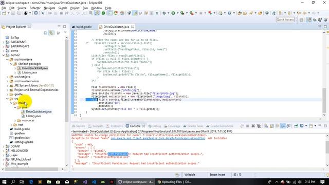
Task: Click the green circular Gradle toolbar icon
Action: 103,13
